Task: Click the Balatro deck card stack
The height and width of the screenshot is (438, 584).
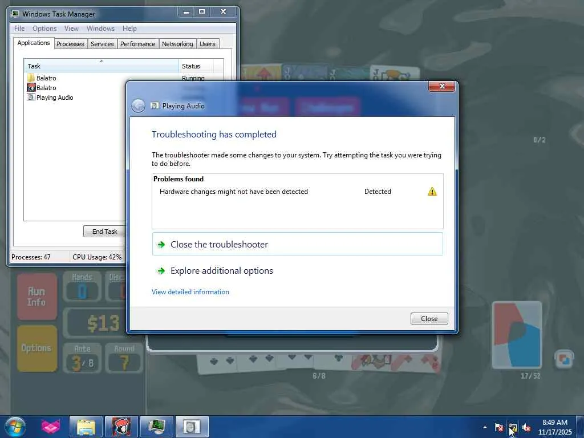Action: click(517, 335)
